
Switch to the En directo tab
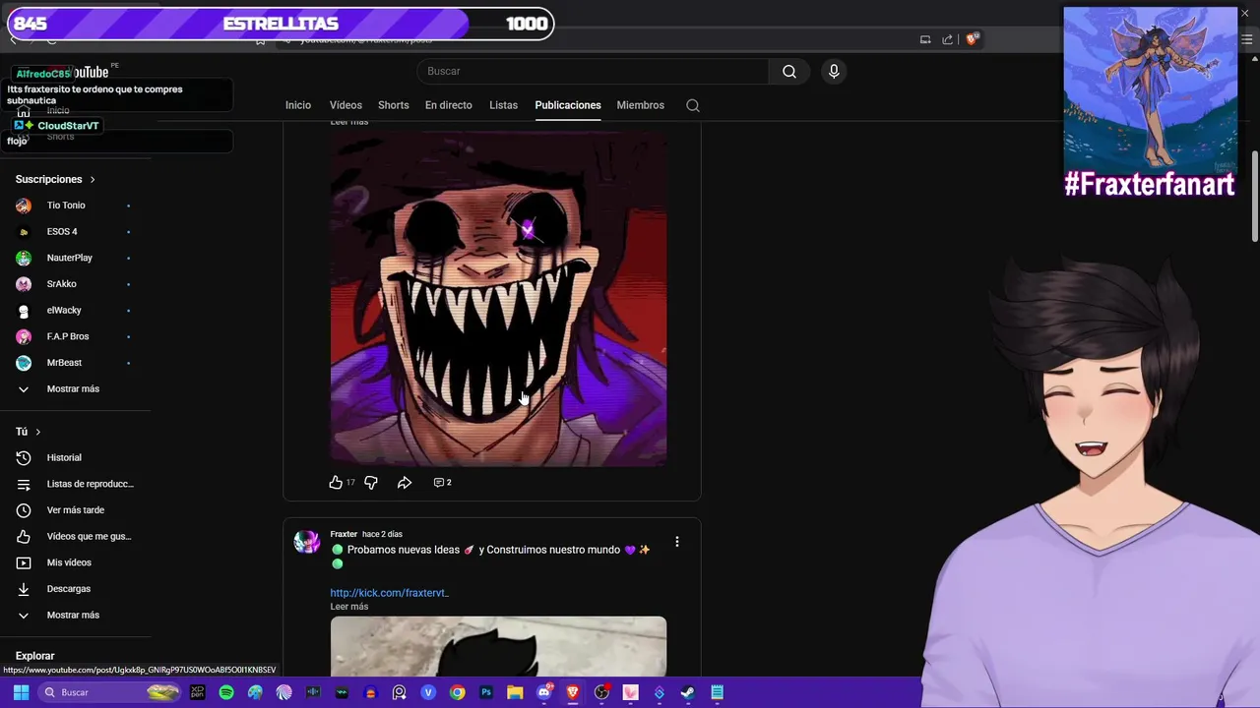(x=449, y=105)
